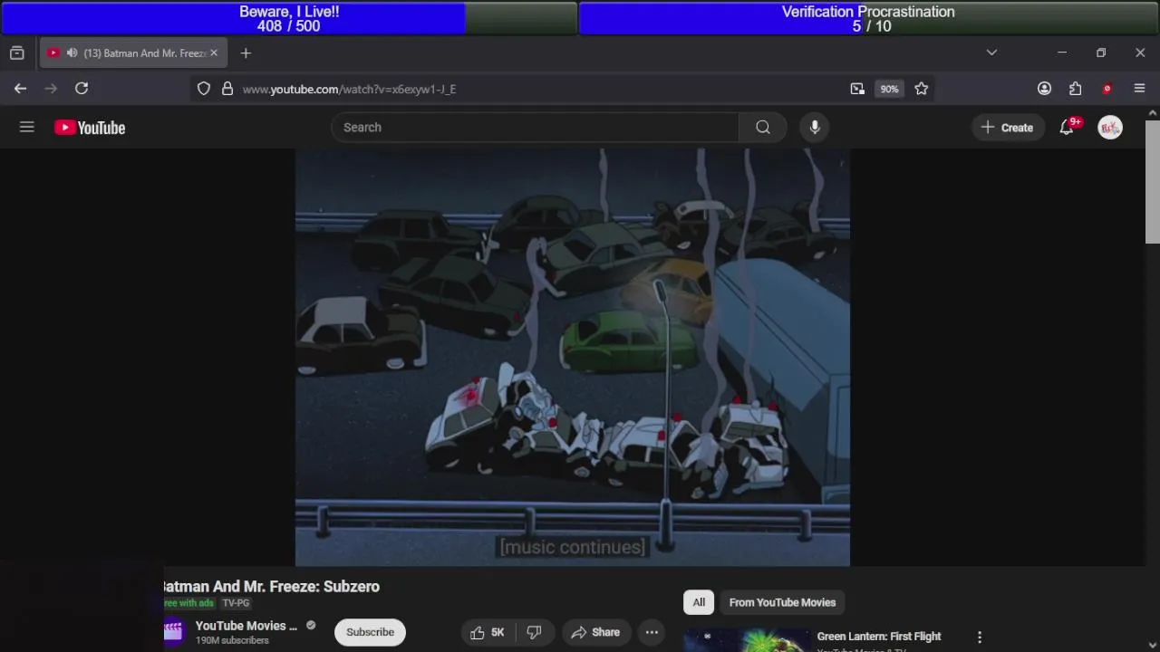This screenshot has width=1160, height=652.
Task: Click the Verification Procrastination progress bar
Action: click(x=868, y=18)
